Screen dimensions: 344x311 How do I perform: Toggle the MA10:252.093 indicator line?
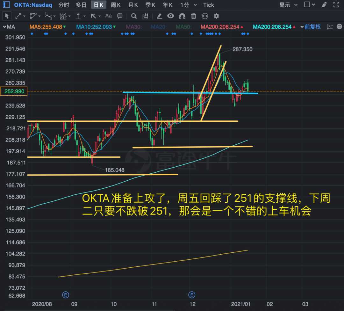(x=96, y=27)
